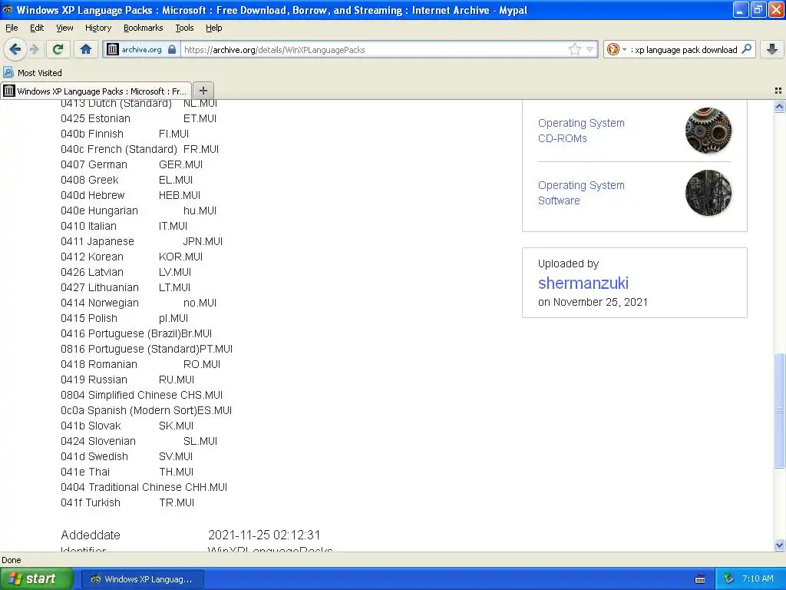Open the Edit menu

coord(37,28)
